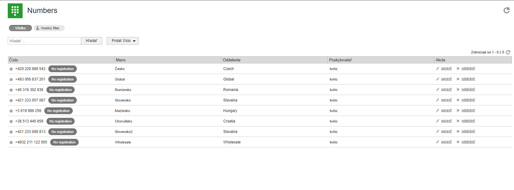Click the grey status dot for +40 316 302 838

pos(11,90)
